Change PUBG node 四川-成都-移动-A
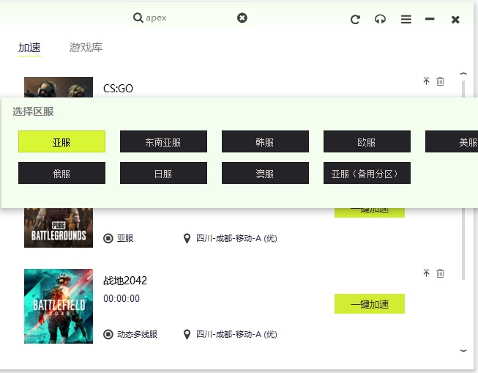Viewport: 478px width, 373px height. (x=230, y=238)
